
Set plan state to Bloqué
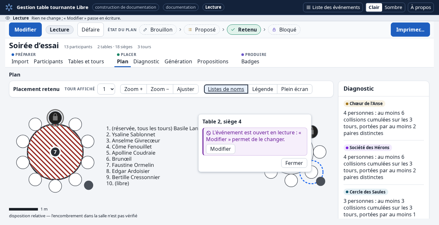pyautogui.click(x=284, y=30)
